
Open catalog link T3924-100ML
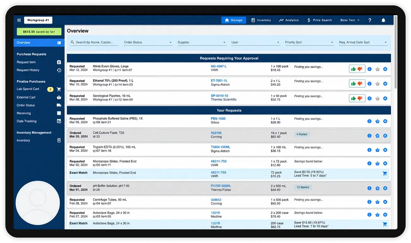(x=221, y=147)
